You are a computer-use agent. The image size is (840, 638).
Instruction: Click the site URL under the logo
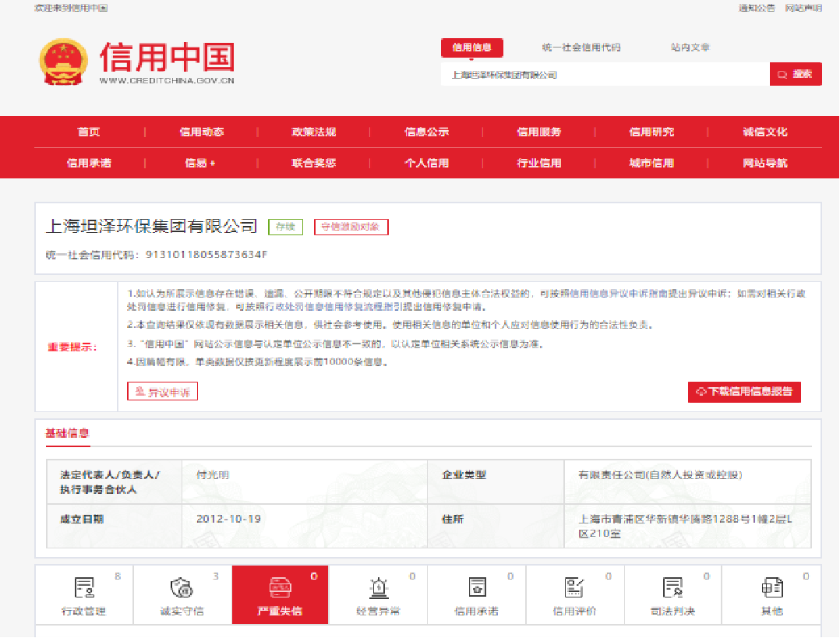tap(167, 80)
